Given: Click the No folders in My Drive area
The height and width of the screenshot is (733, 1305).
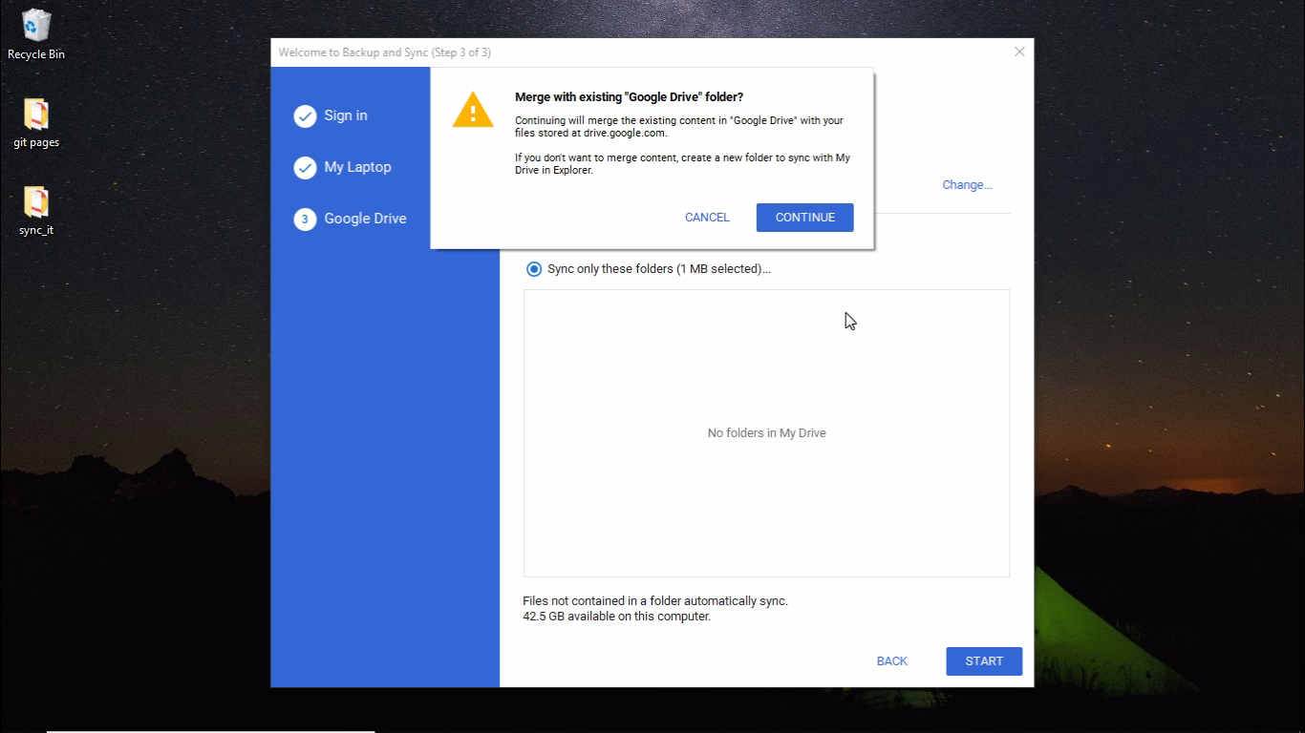Looking at the screenshot, I should pos(766,432).
